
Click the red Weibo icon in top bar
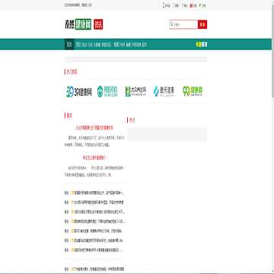click(191, 5)
